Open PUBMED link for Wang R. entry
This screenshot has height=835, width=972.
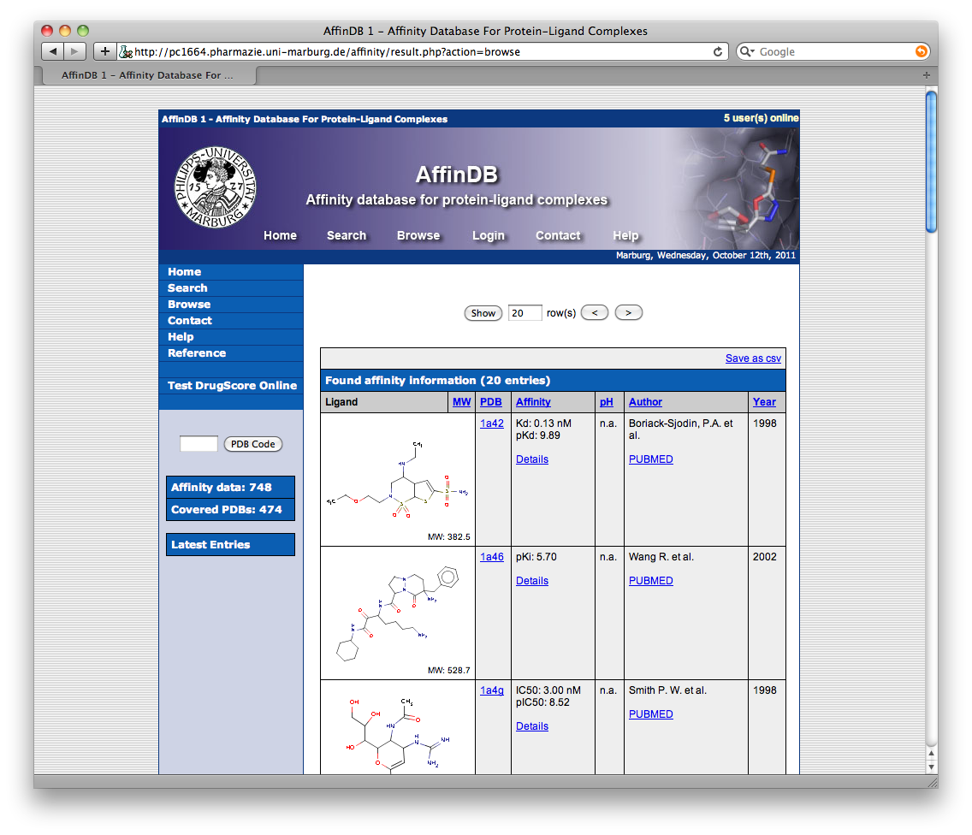point(651,581)
